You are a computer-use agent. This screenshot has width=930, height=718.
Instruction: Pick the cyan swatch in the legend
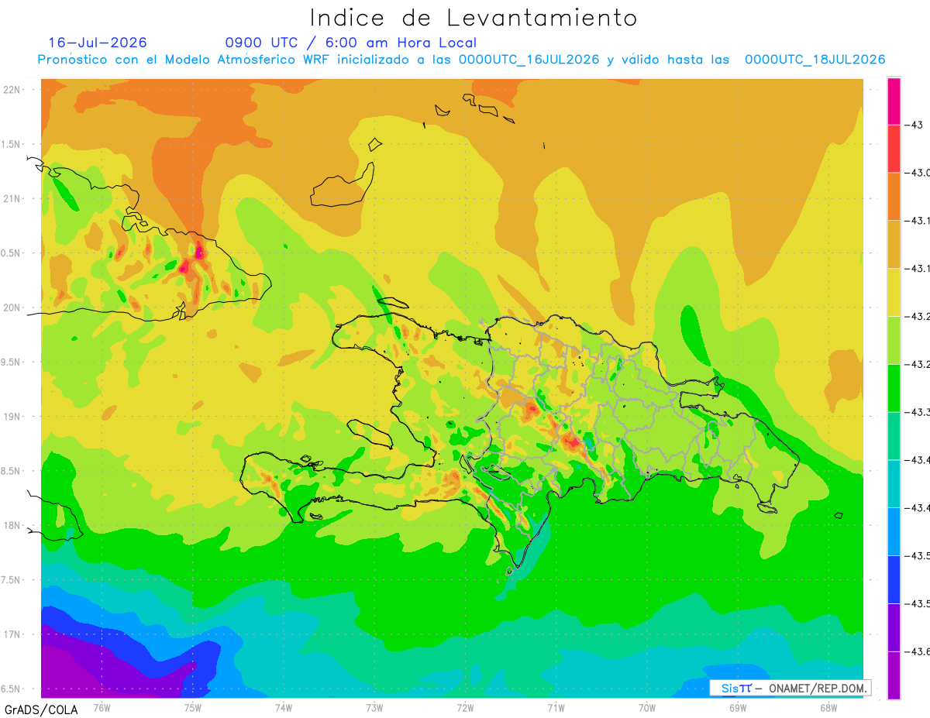(x=894, y=483)
